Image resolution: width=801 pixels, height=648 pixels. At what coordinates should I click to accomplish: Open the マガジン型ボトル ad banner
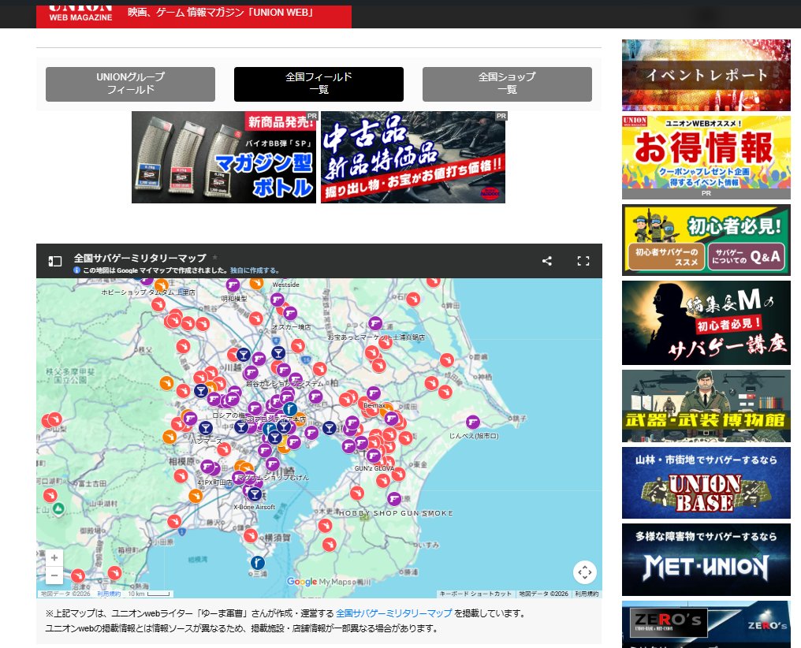tap(224, 158)
